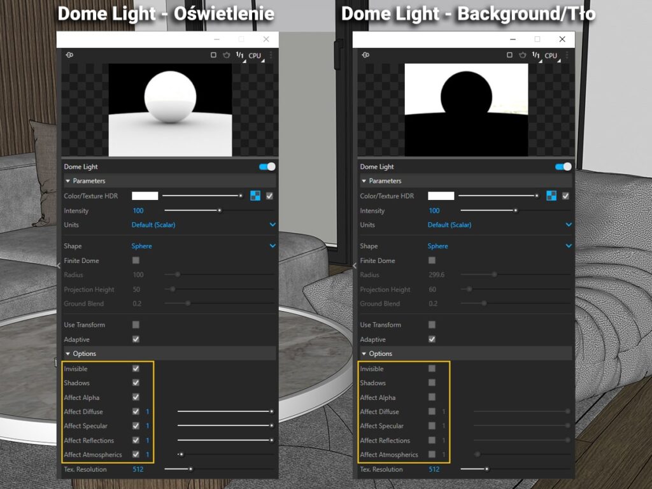
Task: Enable Affect Diffuse checkbox in right panel
Action: click(x=432, y=412)
